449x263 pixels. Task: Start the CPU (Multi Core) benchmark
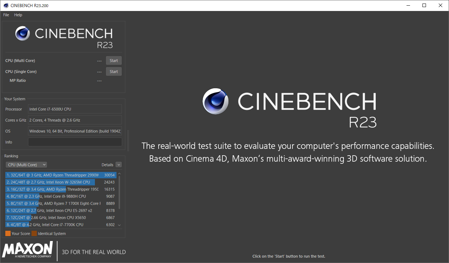[114, 60]
